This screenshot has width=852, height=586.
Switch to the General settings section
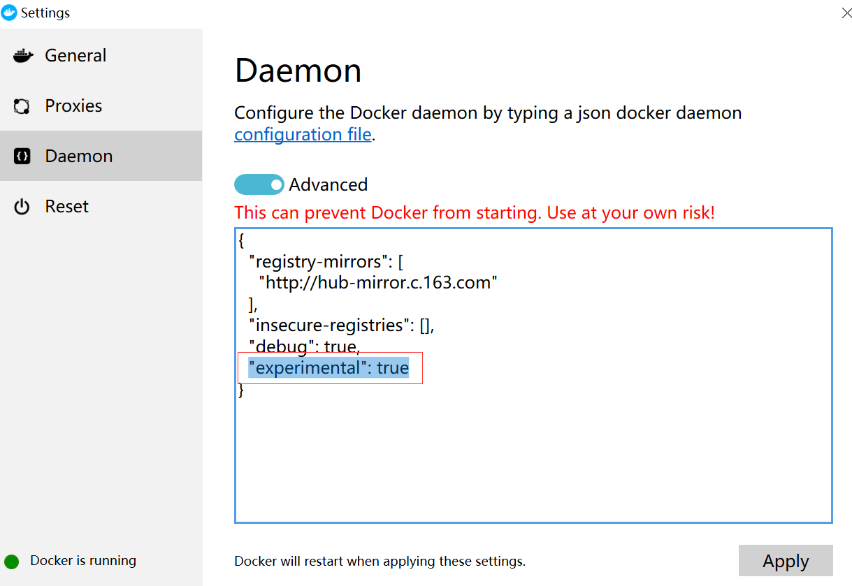click(x=75, y=55)
